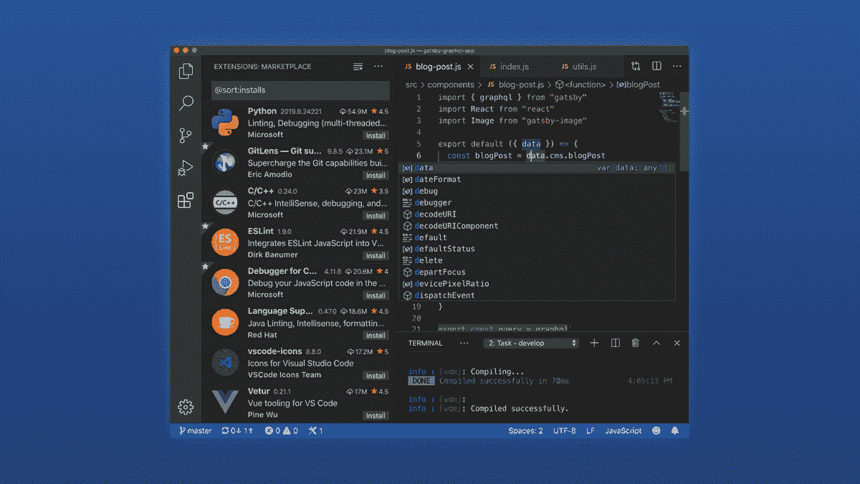Click the kill terminal trash icon
The width and height of the screenshot is (860, 484).
tap(635, 343)
